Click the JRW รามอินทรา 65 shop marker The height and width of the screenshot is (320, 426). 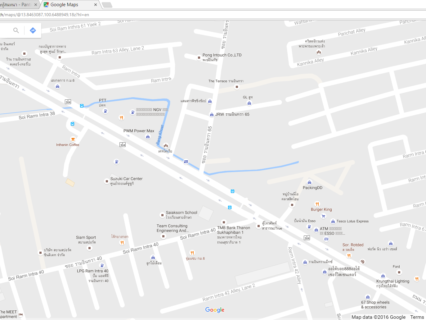212,115
